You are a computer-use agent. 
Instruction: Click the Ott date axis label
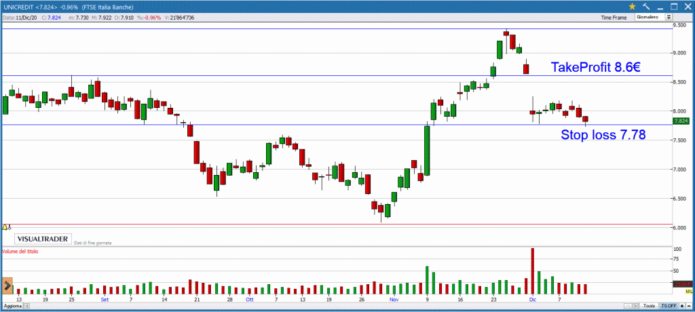[249, 300]
